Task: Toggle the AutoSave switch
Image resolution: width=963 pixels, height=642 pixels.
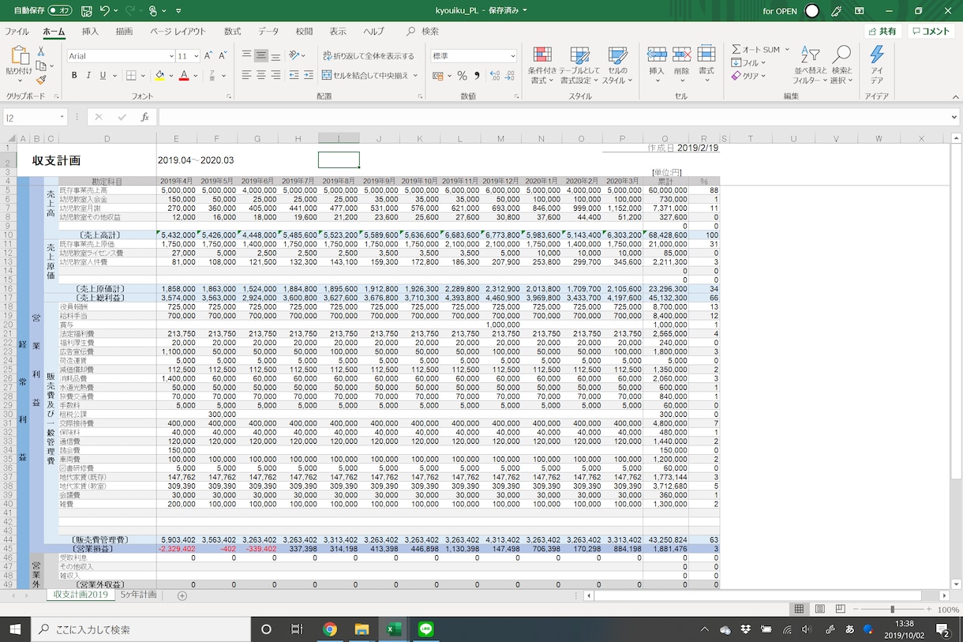Action: (59, 10)
